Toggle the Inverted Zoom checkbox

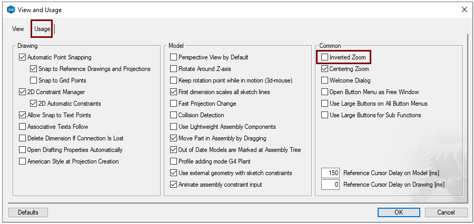325,57
